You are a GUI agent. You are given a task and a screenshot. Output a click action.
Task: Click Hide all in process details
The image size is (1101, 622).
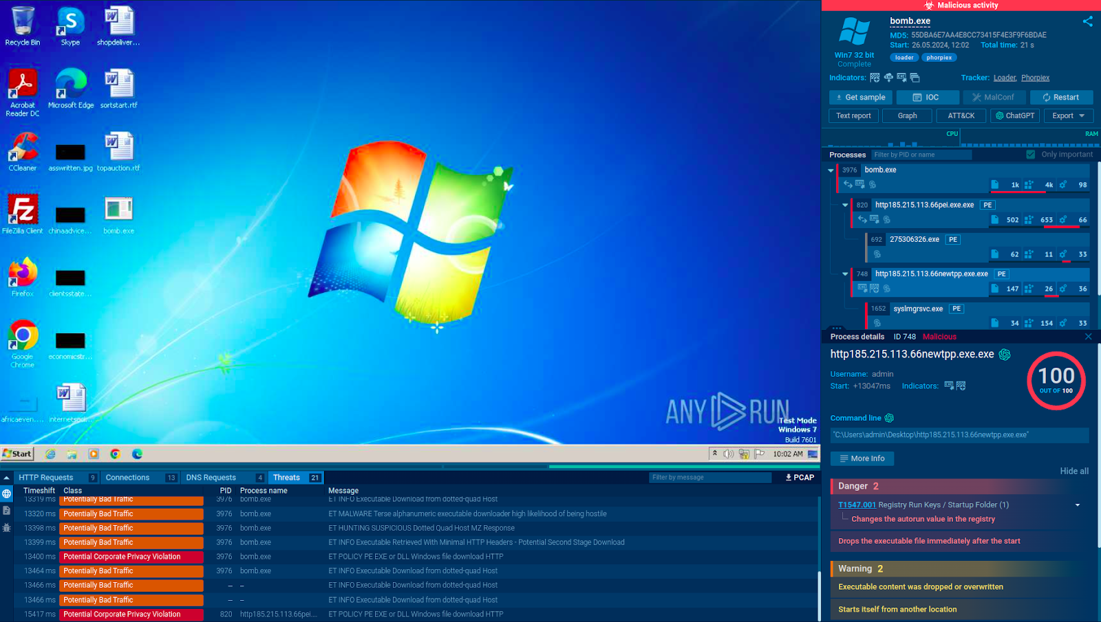(1074, 471)
